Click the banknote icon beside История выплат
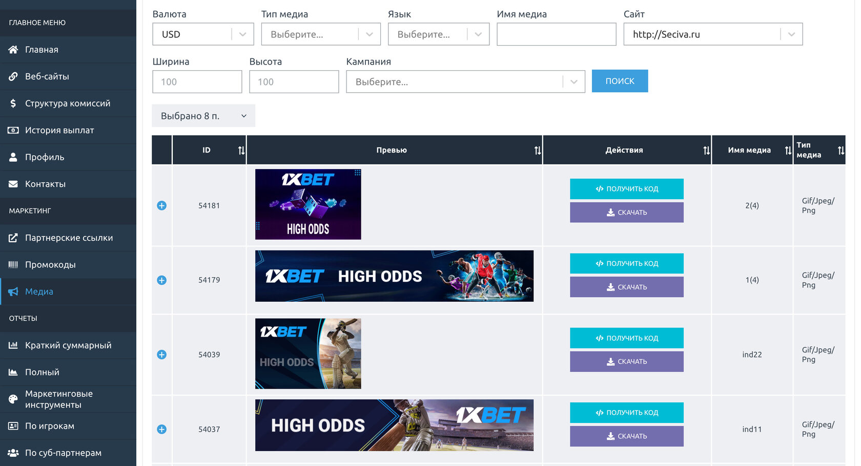The width and height of the screenshot is (861, 466). coord(13,130)
